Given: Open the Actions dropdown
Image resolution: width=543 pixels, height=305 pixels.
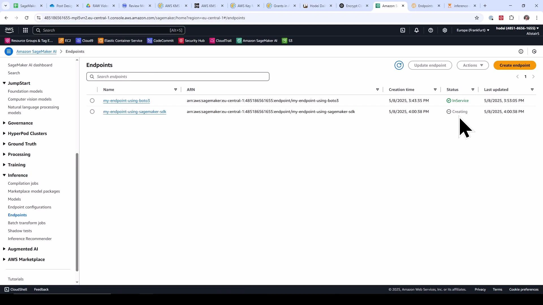Looking at the screenshot, I should pyautogui.click(x=472, y=65).
